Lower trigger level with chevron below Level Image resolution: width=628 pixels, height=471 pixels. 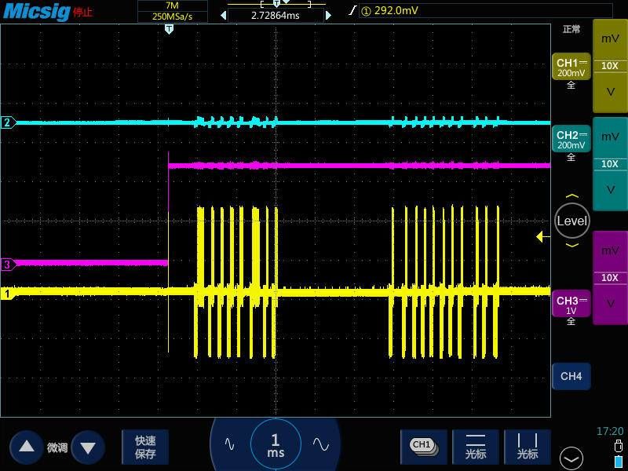571,245
